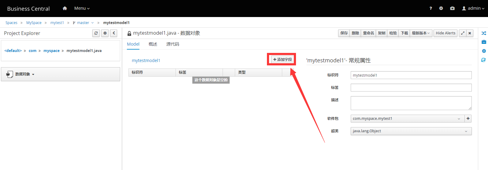Click the 保存 save button
Screen dimensions: 488x170
click(x=344, y=33)
